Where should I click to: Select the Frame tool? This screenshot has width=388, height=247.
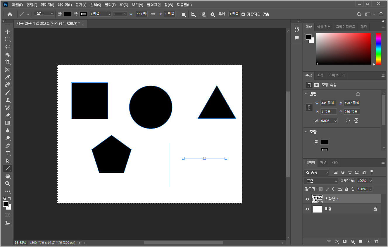pos(8,70)
